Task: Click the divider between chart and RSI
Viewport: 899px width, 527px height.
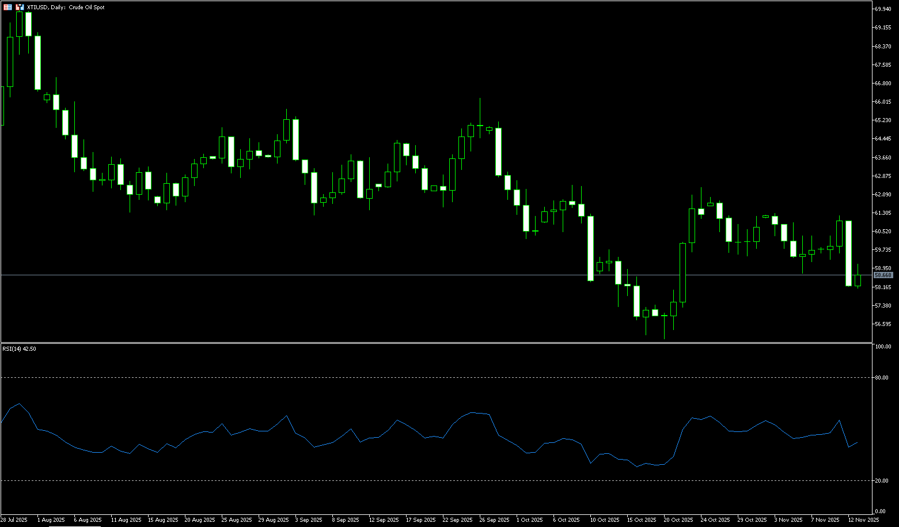Action: coord(403,343)
